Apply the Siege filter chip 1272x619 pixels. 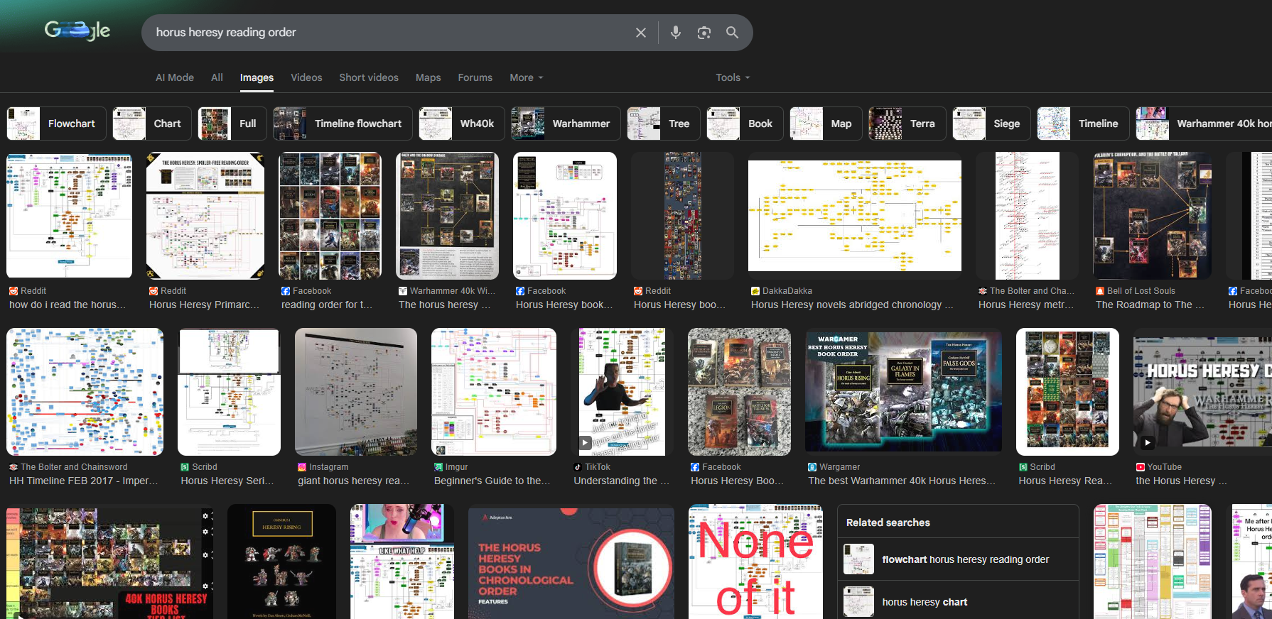click(x=991, y=124)
